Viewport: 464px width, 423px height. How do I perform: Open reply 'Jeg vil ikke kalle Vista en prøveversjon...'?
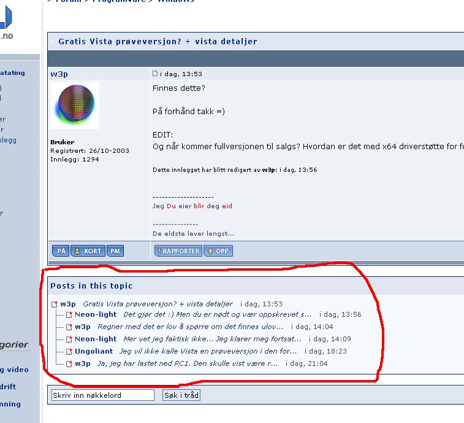coord(208,351)
